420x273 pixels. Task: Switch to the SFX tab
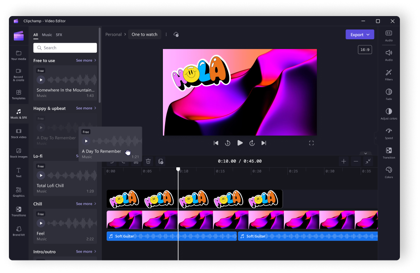59,35
